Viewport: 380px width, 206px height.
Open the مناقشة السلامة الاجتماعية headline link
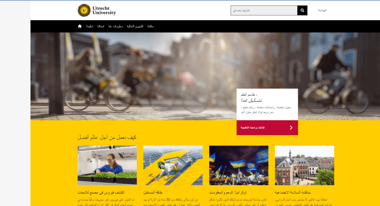click(x=292, y=192)
